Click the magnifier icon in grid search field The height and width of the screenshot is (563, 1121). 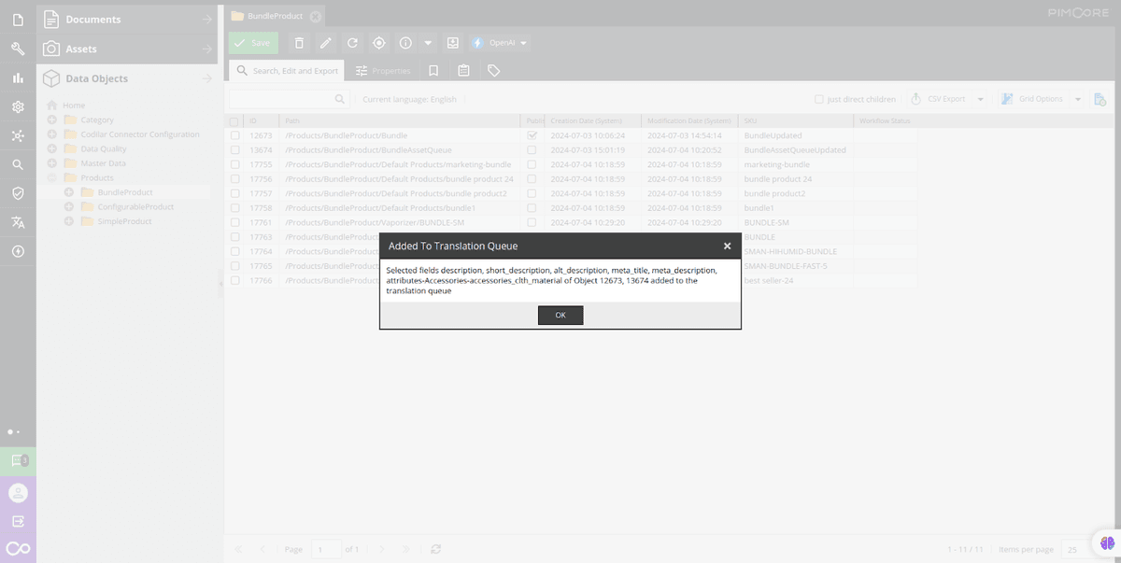click(x=340, y=99)
